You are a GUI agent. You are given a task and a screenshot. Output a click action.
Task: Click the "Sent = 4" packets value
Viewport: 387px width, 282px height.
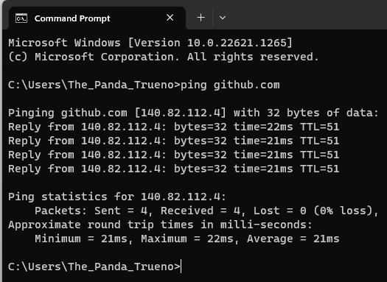(x=121, y=211)
